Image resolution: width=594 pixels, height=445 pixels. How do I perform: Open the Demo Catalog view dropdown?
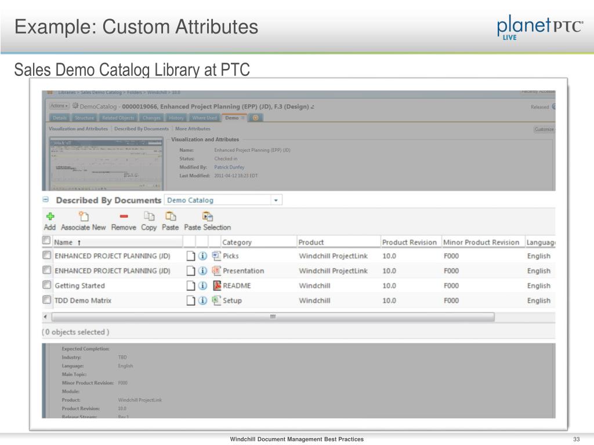(x=276, y=200)
